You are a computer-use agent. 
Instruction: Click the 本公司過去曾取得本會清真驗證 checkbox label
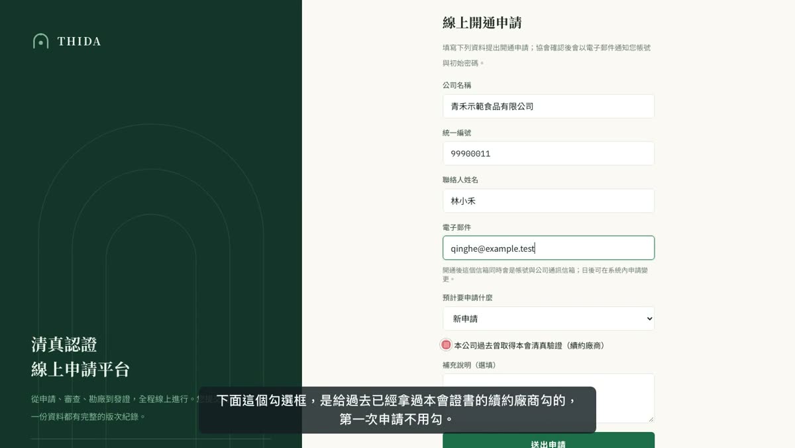pos(529,345)
